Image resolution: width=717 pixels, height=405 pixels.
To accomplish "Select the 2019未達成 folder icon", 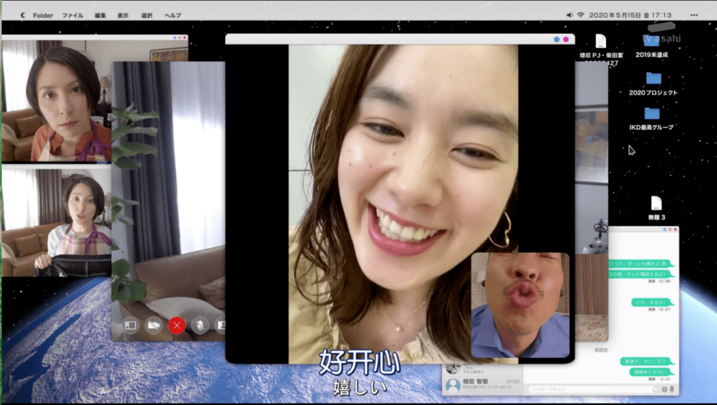I will [652, 40].
